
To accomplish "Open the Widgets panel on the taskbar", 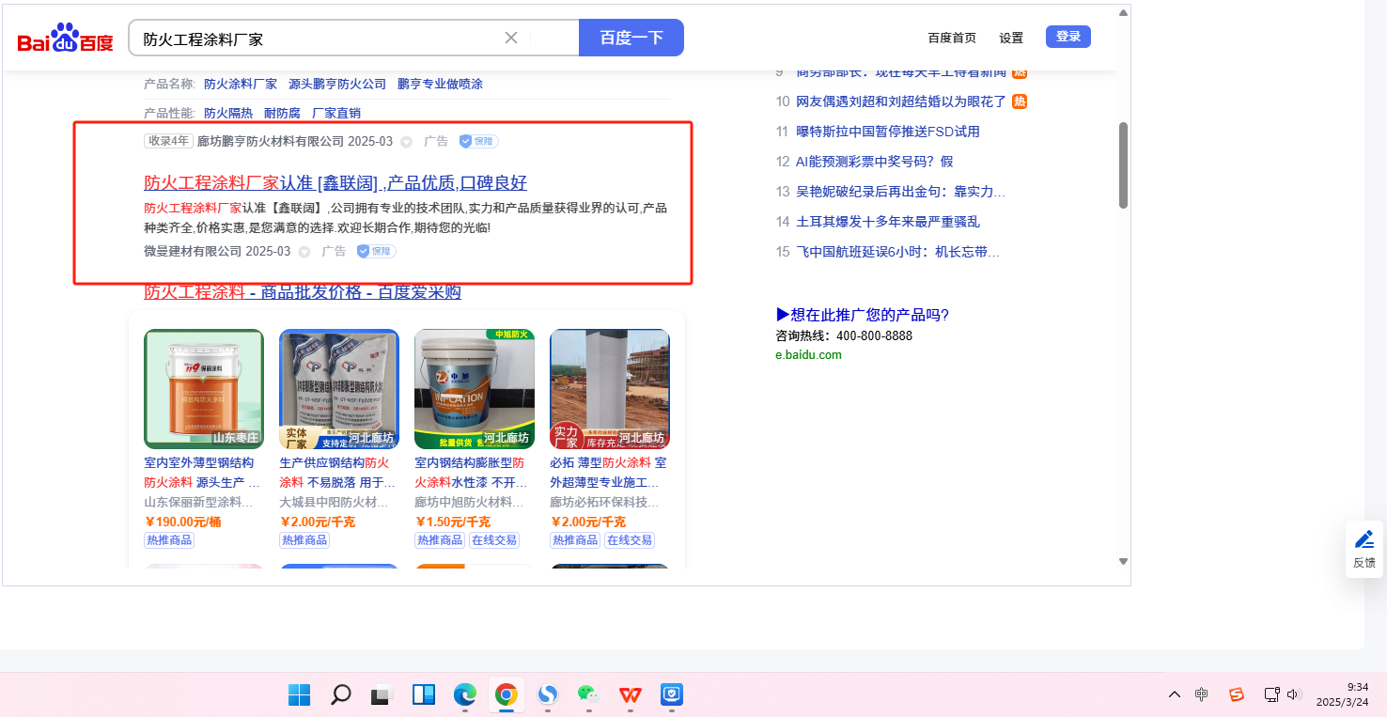I will (x=424, y=694).
